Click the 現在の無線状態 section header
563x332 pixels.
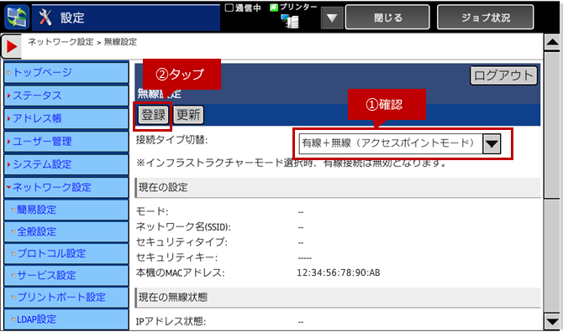click(x=338, y=298)
